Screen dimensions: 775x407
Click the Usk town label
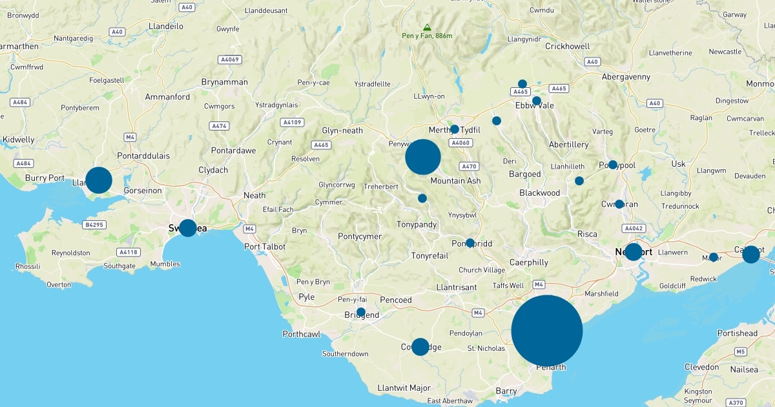(x=679, y=164)
